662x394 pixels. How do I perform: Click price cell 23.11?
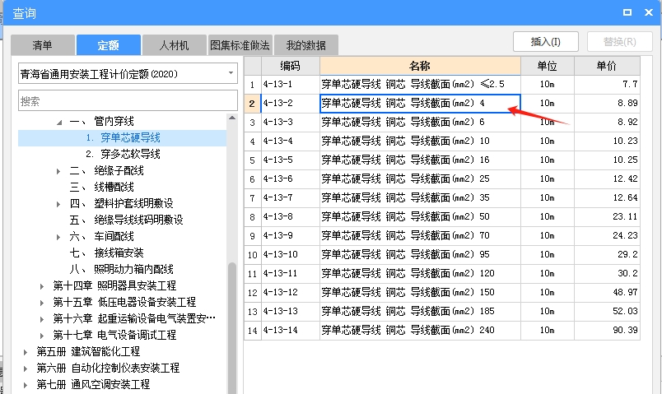(607, 217)
